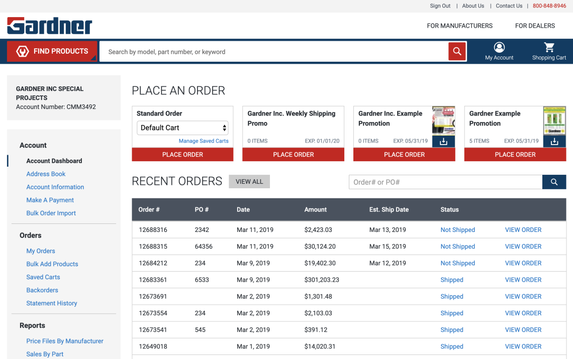Download the Gardner Example Promotion flyer
Viewport: 573px width, 359px height.
pos(554,142)
